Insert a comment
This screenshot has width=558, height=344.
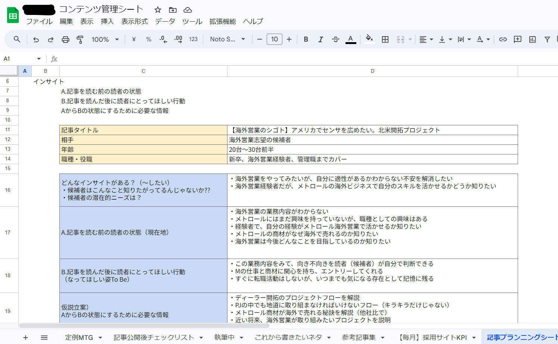517,39
